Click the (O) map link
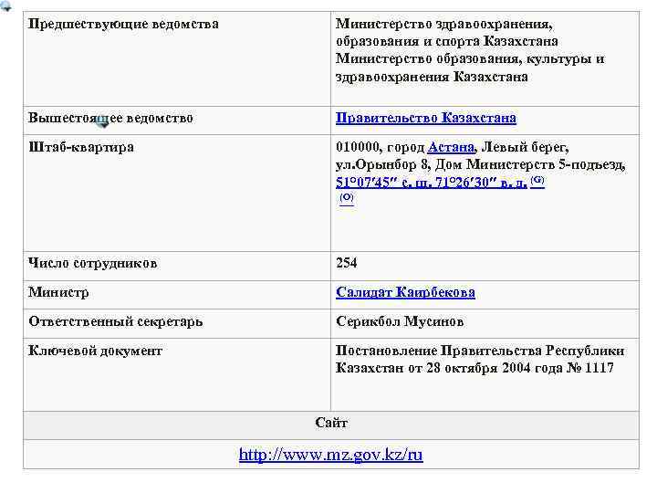Image resolution: width=657 pixels, height=493 pixels. (347, 197)
